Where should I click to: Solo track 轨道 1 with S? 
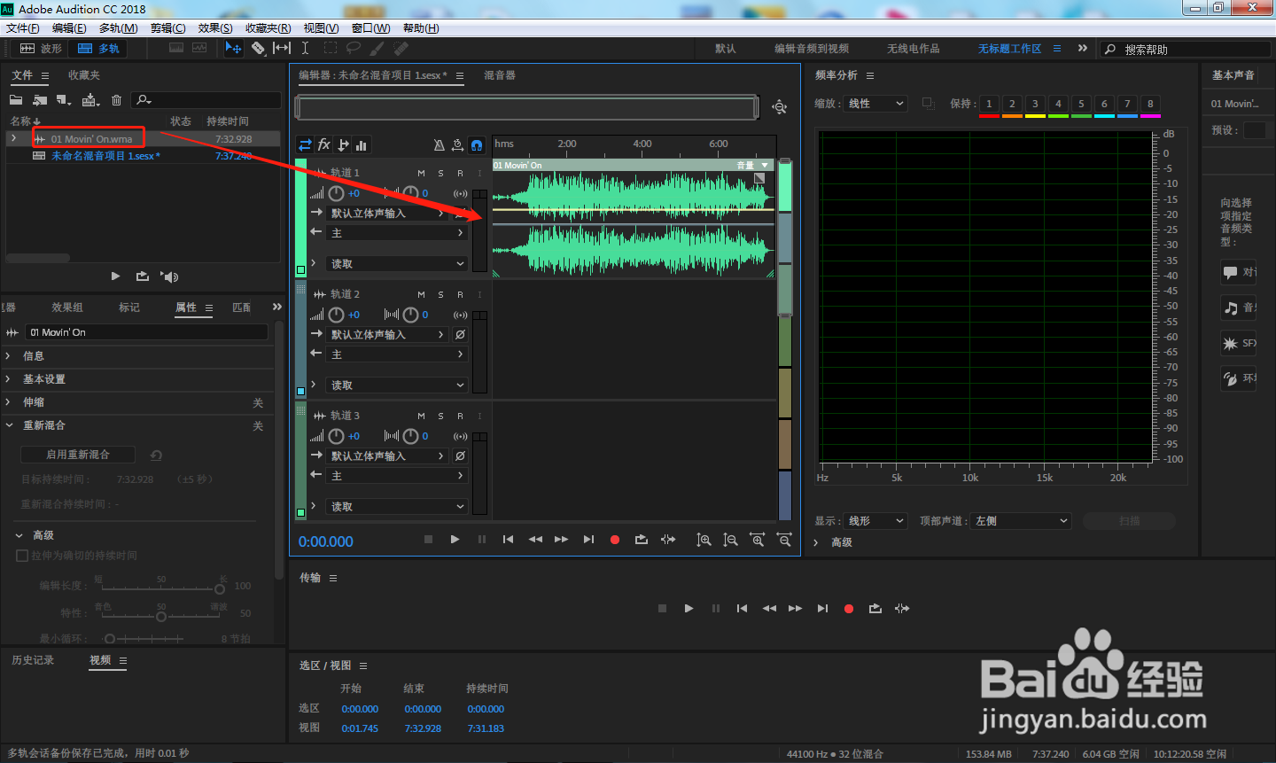(440, 173)
